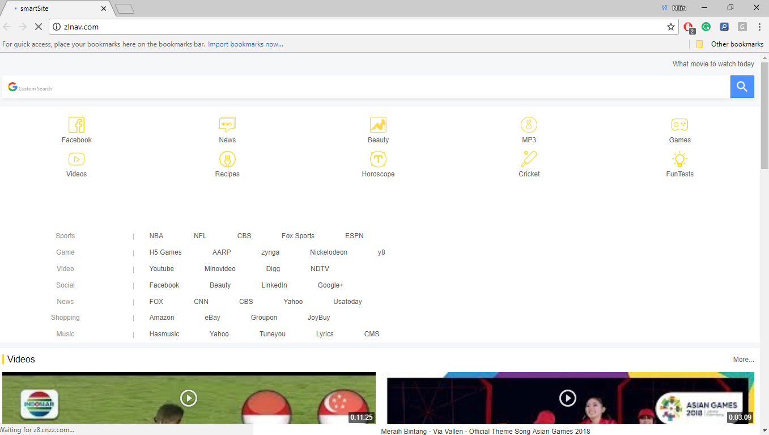Open the gray G extension icon
Viewport: 769px width, 435px height.
pyautogui.click(x=742, y=27)
